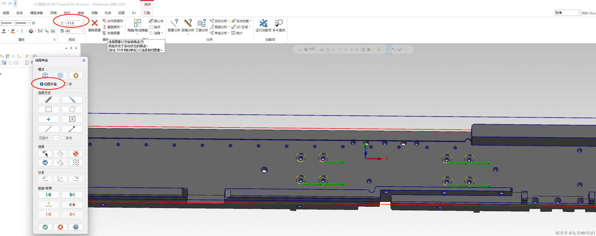Open chaining options gear icon
The height and width of the screenshot is (236, 596).
pyautogui.click(x=76, y=76)
